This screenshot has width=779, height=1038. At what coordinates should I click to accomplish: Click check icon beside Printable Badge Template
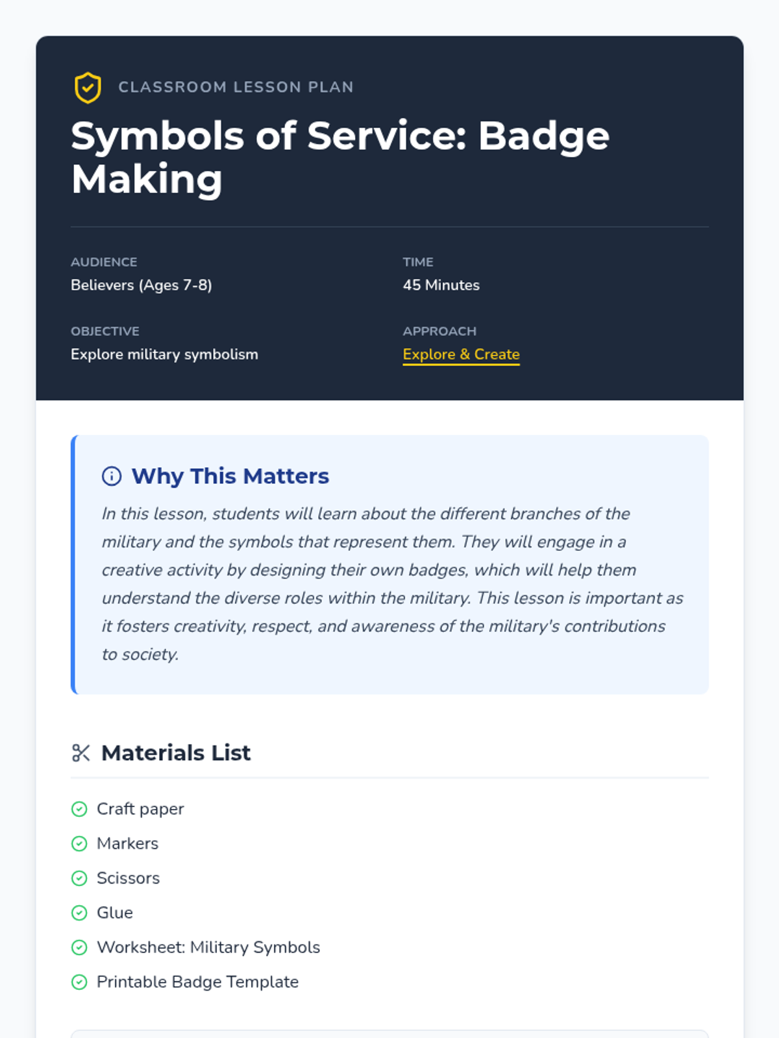pos(79,982)
